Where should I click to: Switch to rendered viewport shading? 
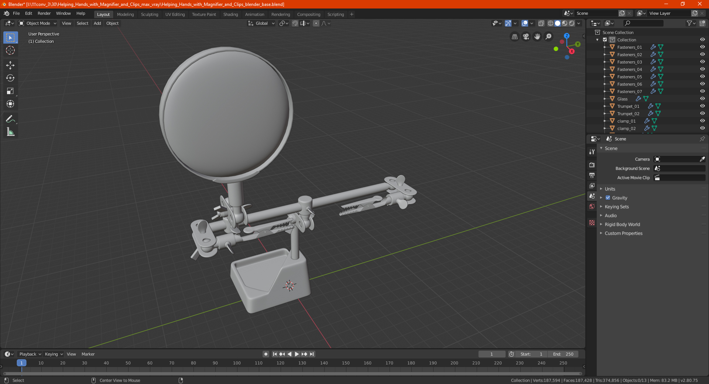coord(572,23)
